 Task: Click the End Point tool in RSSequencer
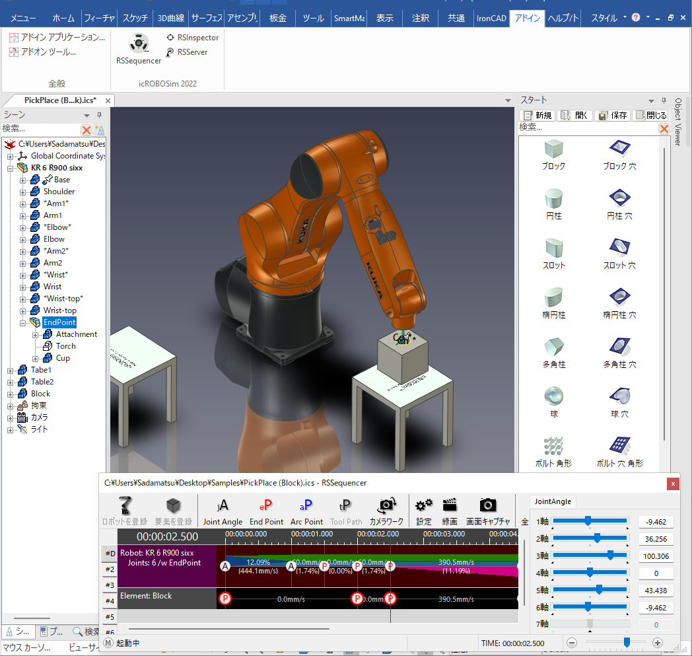pos(266,511)
